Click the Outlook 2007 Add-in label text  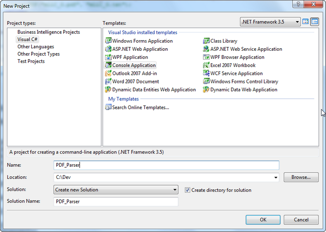pyautogui.click(x=135, y=73)
